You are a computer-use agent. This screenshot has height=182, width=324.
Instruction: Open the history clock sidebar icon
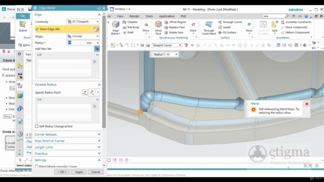(x=20, y=134)
